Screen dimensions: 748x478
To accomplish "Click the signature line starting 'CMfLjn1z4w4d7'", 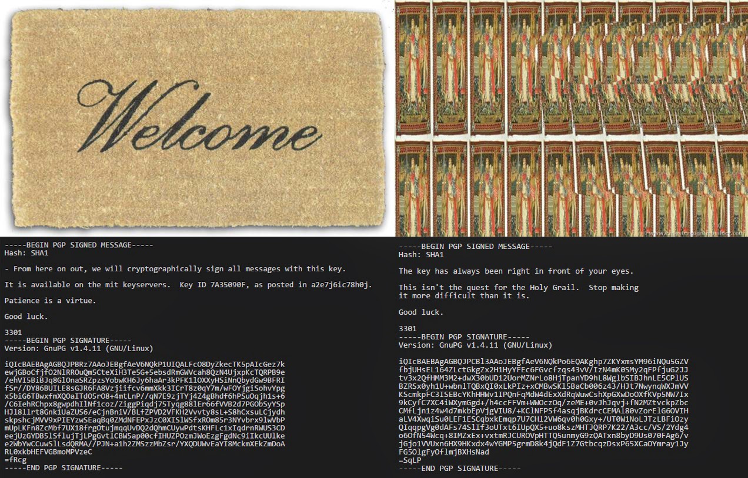I will 543,410.
